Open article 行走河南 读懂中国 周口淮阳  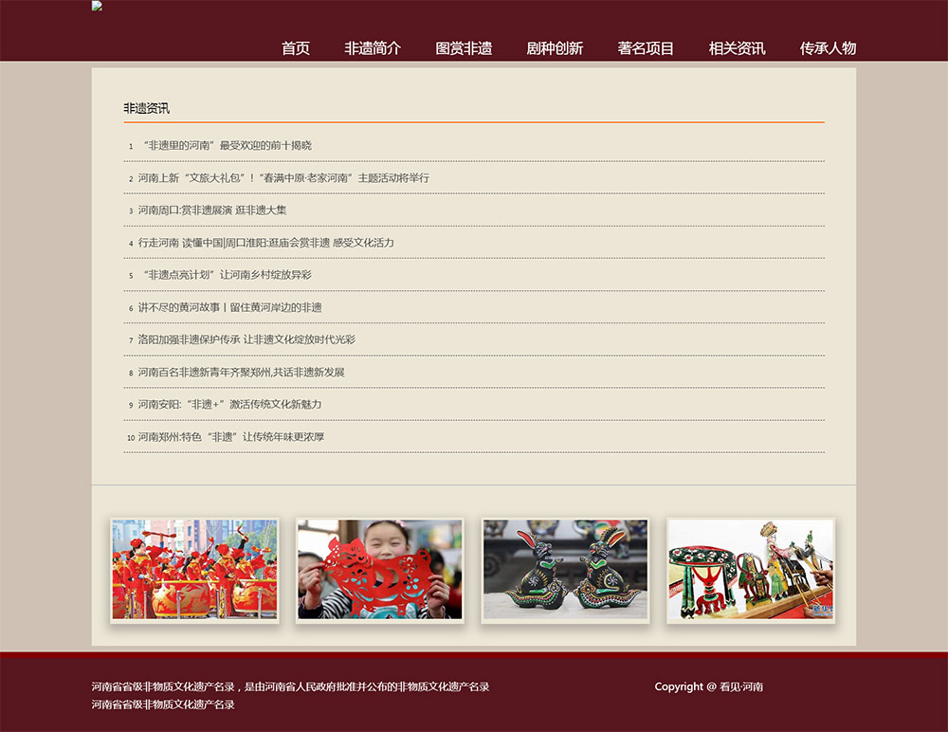(266, 243)
